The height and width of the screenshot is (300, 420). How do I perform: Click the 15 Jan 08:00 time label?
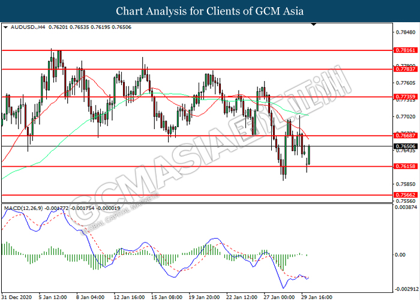point(167,297)
